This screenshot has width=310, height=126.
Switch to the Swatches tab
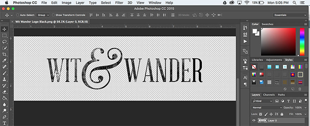[267, 24]
